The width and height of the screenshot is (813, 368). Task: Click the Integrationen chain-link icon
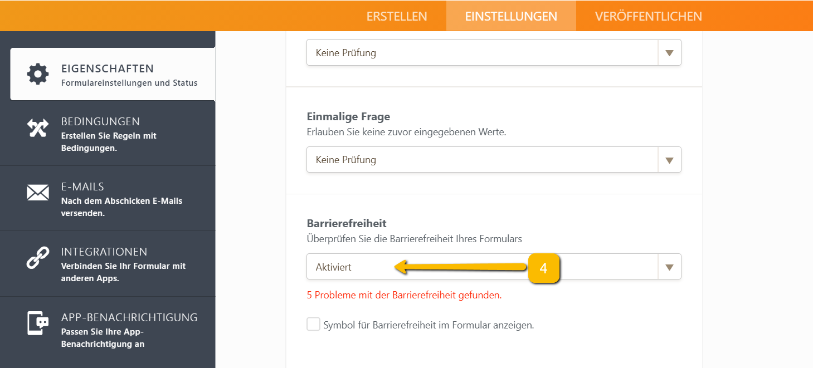[38, 258]
